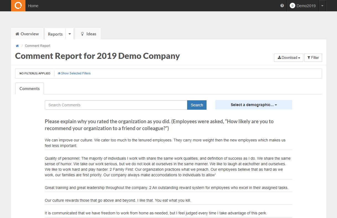This screenshot has height=218, width=337.
Task: Go to the Ideas tab
Action: tap(88, 34)
